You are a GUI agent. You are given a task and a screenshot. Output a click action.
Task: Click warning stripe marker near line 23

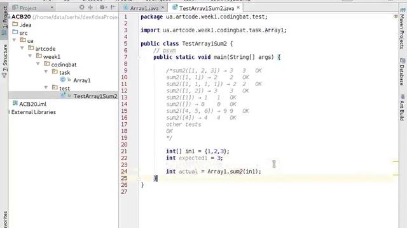point(396,161)
